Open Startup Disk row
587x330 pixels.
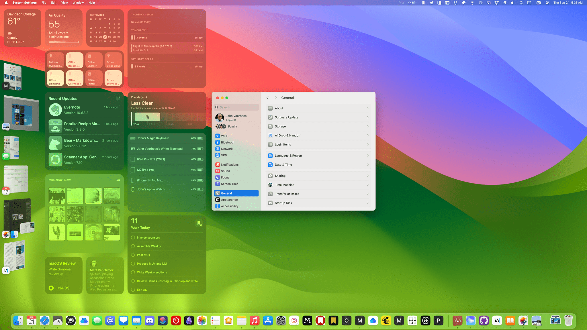318,203
